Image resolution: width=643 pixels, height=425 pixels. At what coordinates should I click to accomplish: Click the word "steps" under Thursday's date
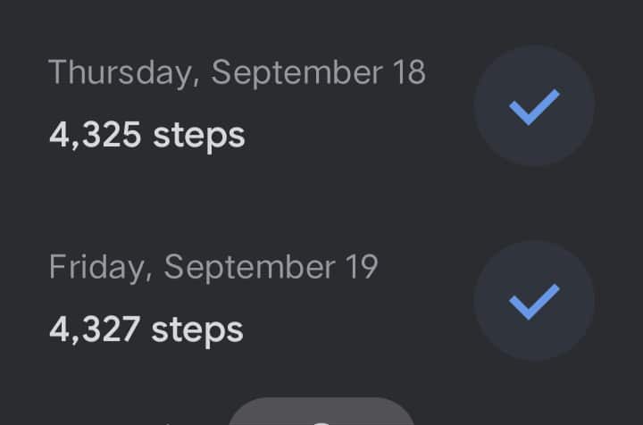(x=198, y=135)
